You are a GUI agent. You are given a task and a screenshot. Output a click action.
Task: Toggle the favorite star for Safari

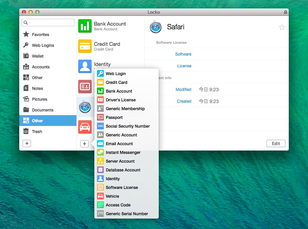click(x=282, y=27)
